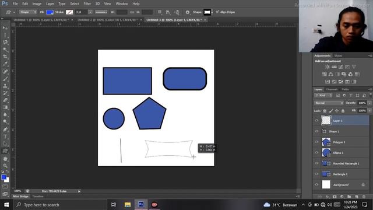This screenshot has width=373, height=210.
Task: Open the Timeline panel tab
Action: [37, 197]
